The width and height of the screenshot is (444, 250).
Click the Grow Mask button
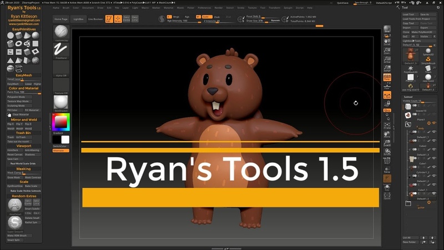(15, 177)
